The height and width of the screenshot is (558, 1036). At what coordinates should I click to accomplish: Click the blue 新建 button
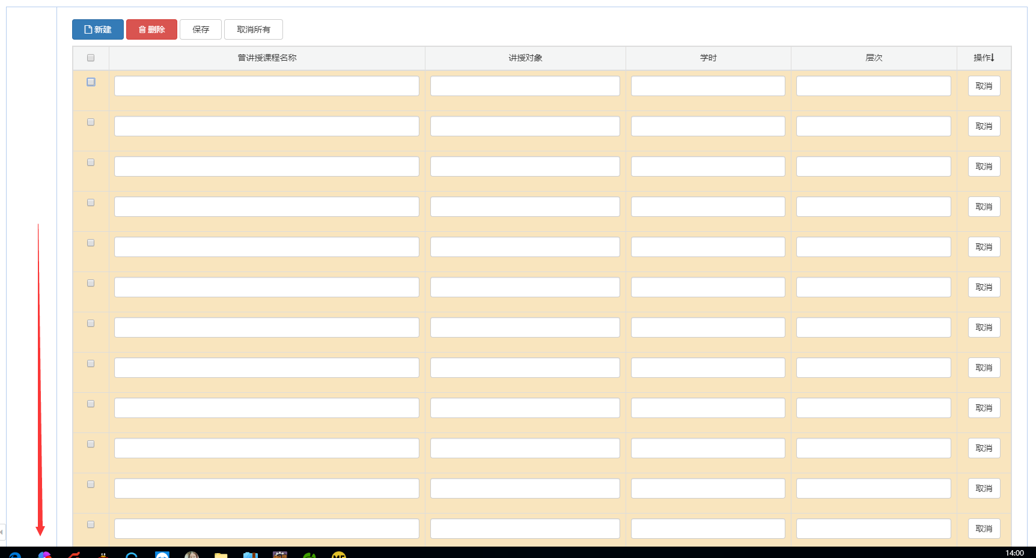click(98, 29)
